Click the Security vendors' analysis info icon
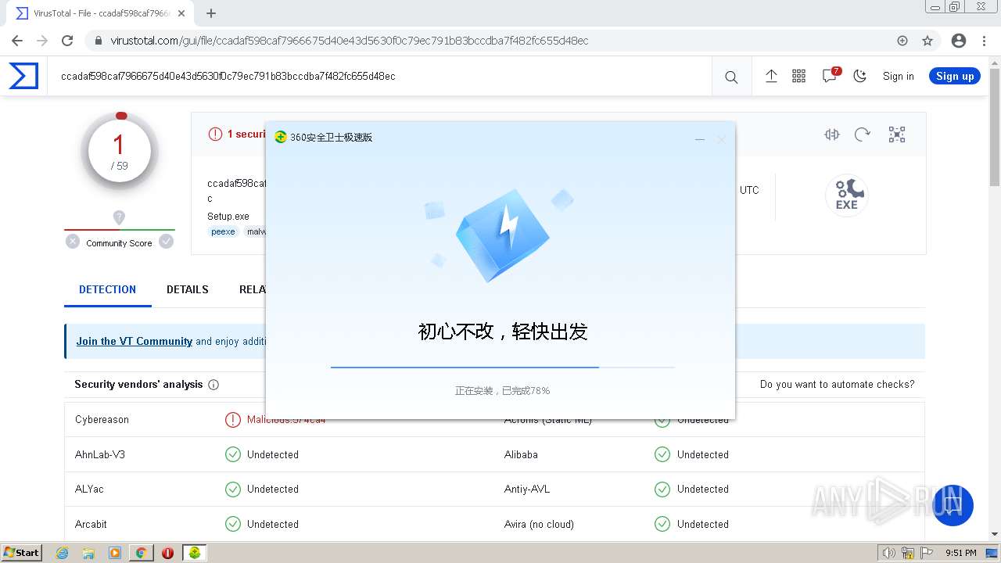1001x563 pixels. [x=213, y=385]
